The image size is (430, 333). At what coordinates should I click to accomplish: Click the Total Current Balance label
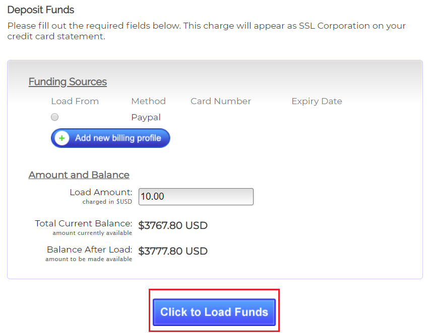tap(83, 223)
